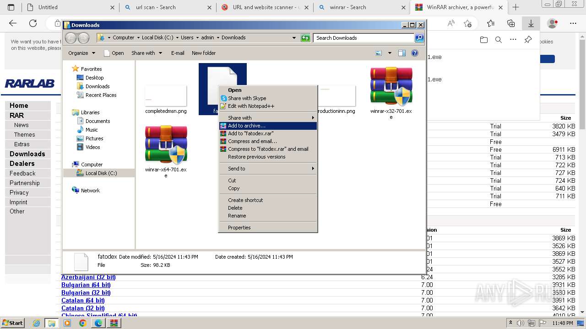This screenshot has width=586, height=329.
Task: Click the change view icon
Action: tap(379, 53)
